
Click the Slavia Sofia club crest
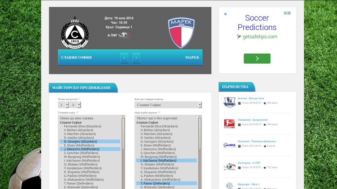coord(75,33)
